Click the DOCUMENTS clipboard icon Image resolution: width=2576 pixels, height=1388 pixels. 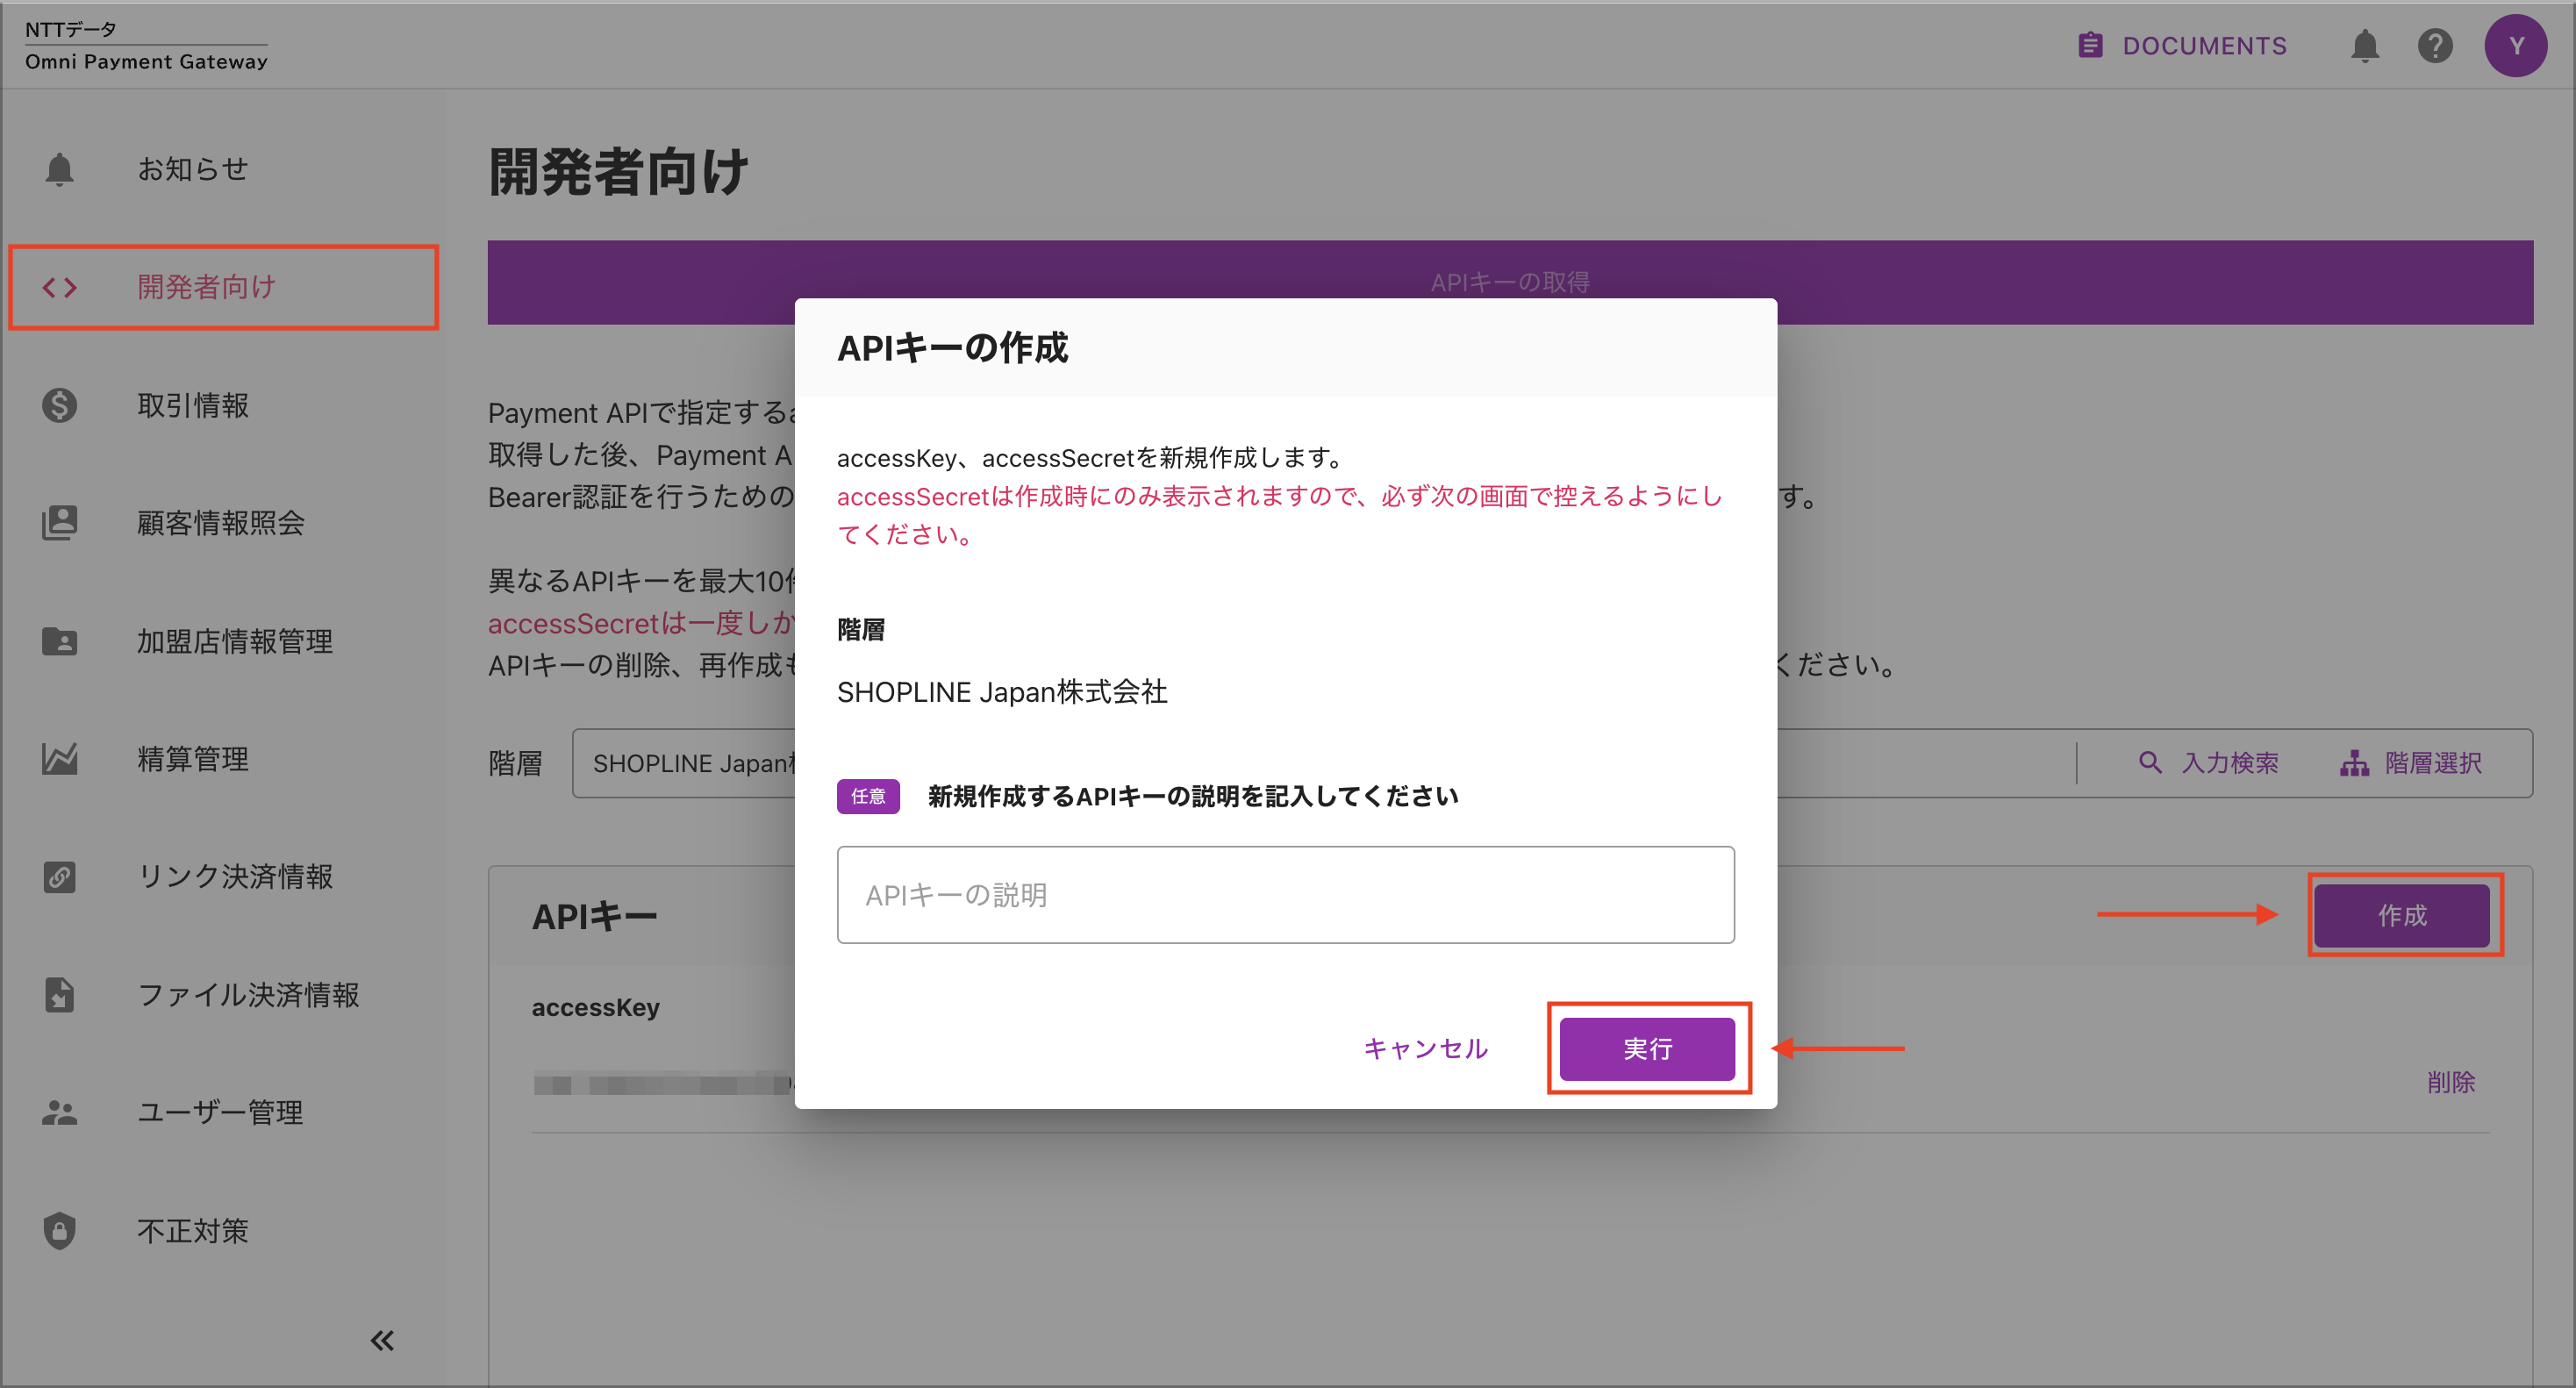click(2090, 46)
